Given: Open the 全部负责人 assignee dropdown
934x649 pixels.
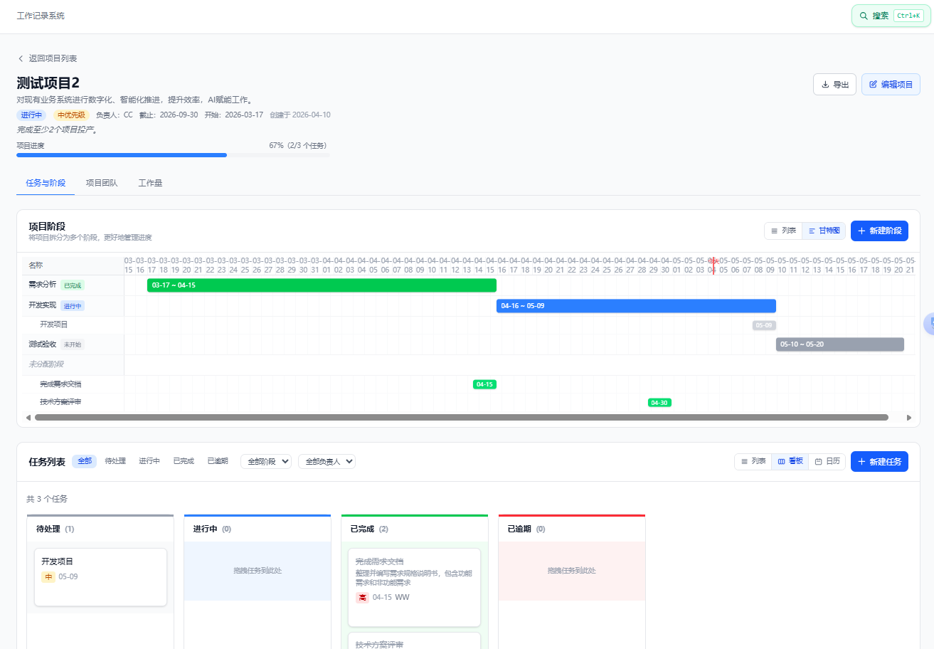Looking at the screenshot, I should click(327, 461).
